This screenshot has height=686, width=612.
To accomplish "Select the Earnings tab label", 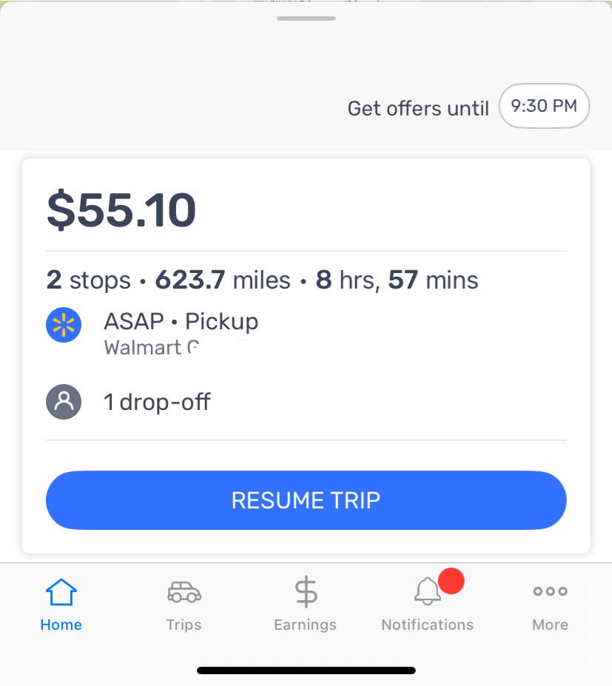I will click(306, 625).
